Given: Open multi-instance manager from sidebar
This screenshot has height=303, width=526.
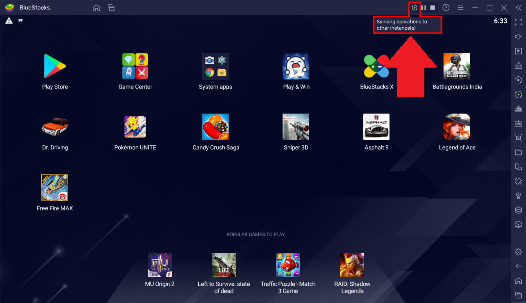Looking at the screenshot, I should (518, 210).
